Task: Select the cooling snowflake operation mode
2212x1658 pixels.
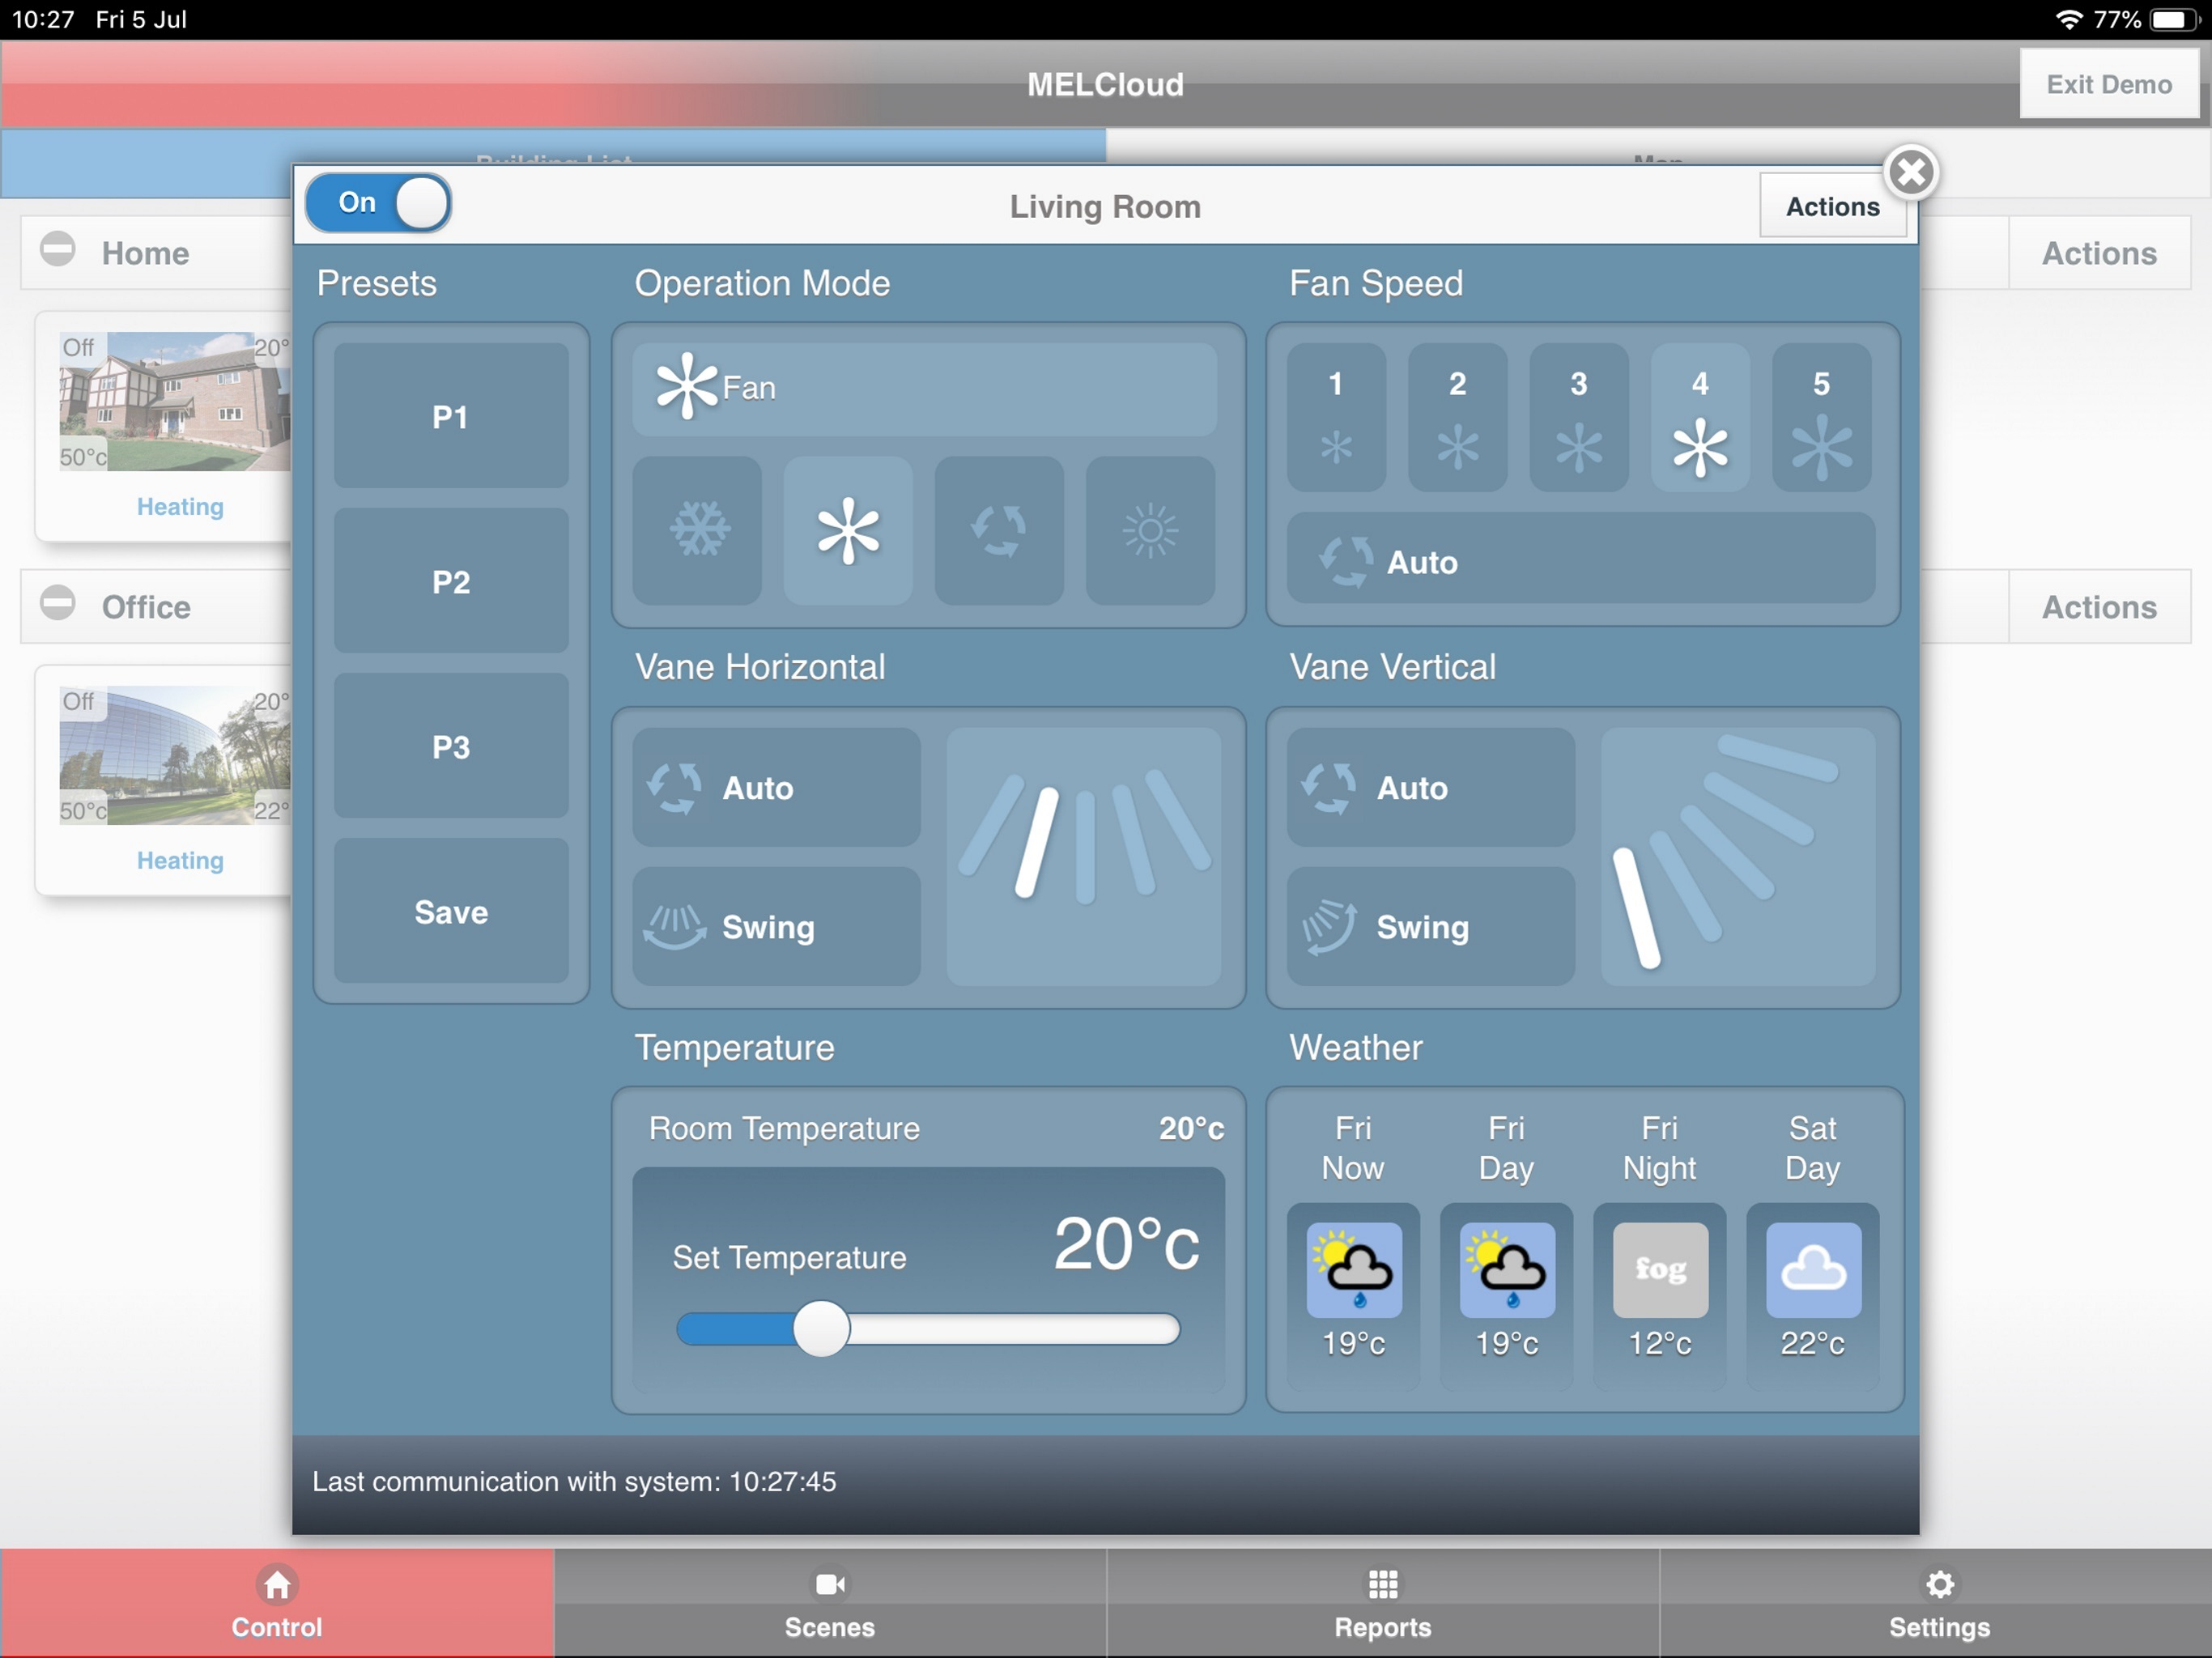Action: [x=697, y=530]
